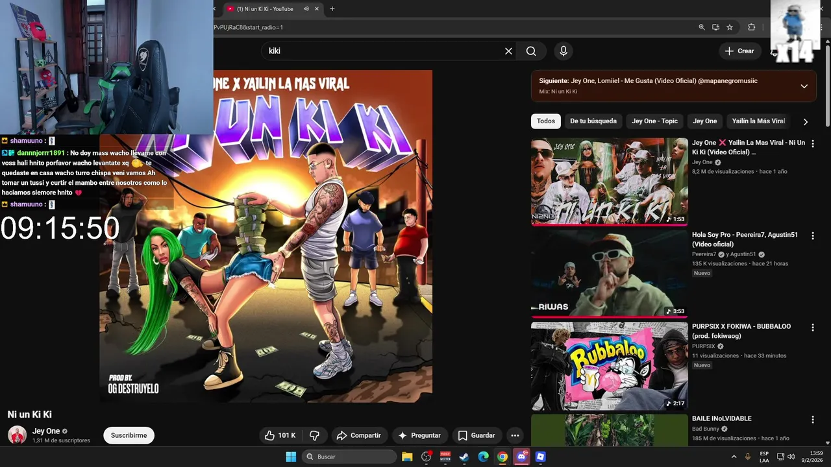Open Chrome zoom magnifier in address bar
831x467 pixels.
pos(701,27)
